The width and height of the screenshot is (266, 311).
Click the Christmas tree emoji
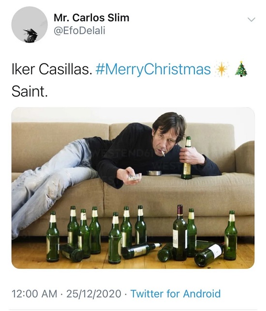241,69
